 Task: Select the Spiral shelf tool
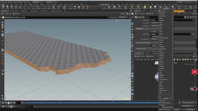(x=83, y=7)
